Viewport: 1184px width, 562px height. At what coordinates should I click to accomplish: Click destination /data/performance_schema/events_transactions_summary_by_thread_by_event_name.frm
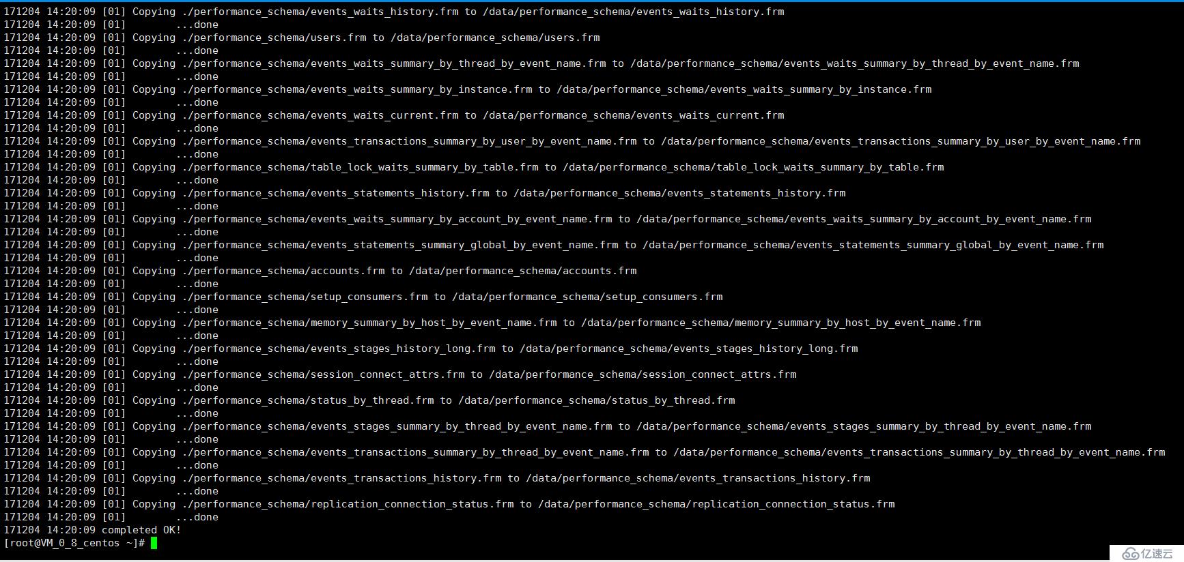click(919, 452)
